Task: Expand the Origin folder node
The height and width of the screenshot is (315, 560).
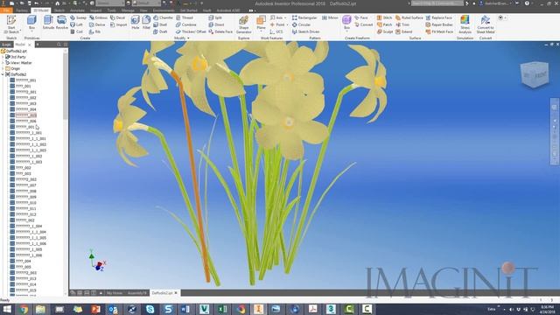Action: tap(3, 68)
